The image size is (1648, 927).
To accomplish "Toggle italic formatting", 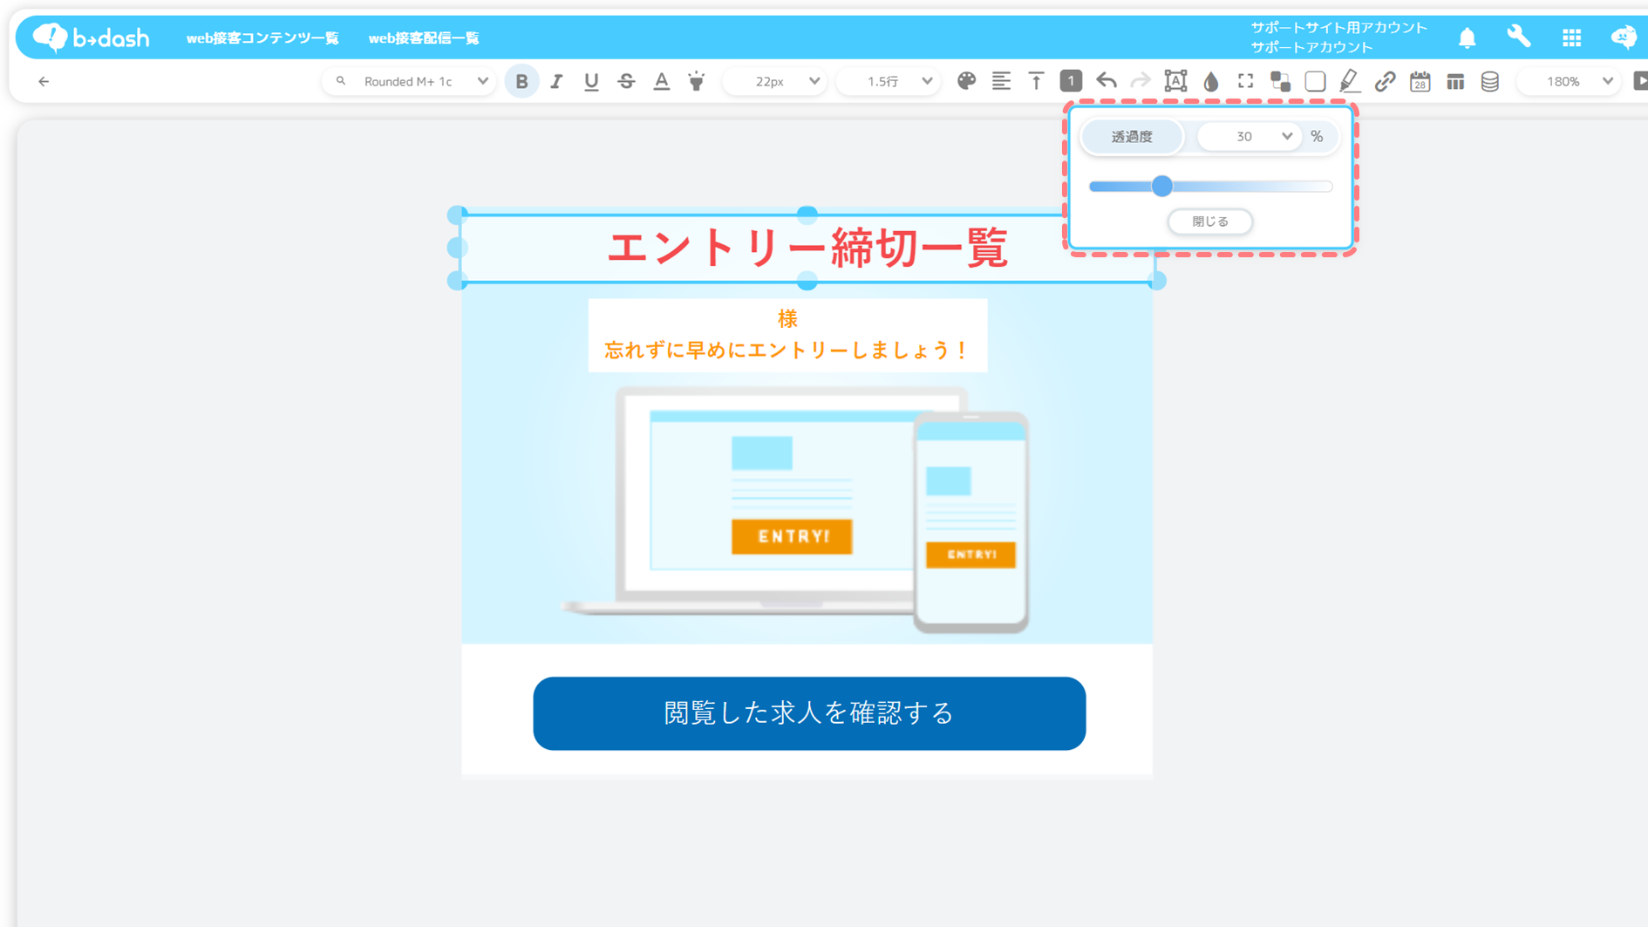I will coord(556,82).
